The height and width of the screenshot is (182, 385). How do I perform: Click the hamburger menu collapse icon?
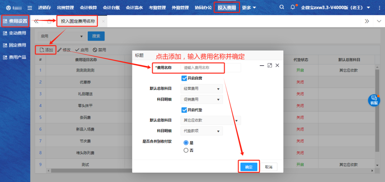pyautogui.click(x=30, y=7)
